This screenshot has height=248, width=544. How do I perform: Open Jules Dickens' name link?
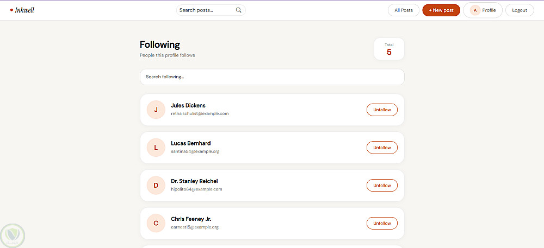(188, 105)
